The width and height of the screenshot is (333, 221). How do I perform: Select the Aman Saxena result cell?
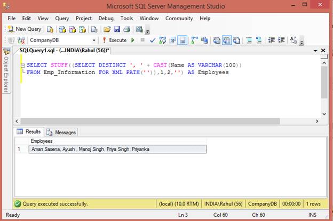click(117, 149)
